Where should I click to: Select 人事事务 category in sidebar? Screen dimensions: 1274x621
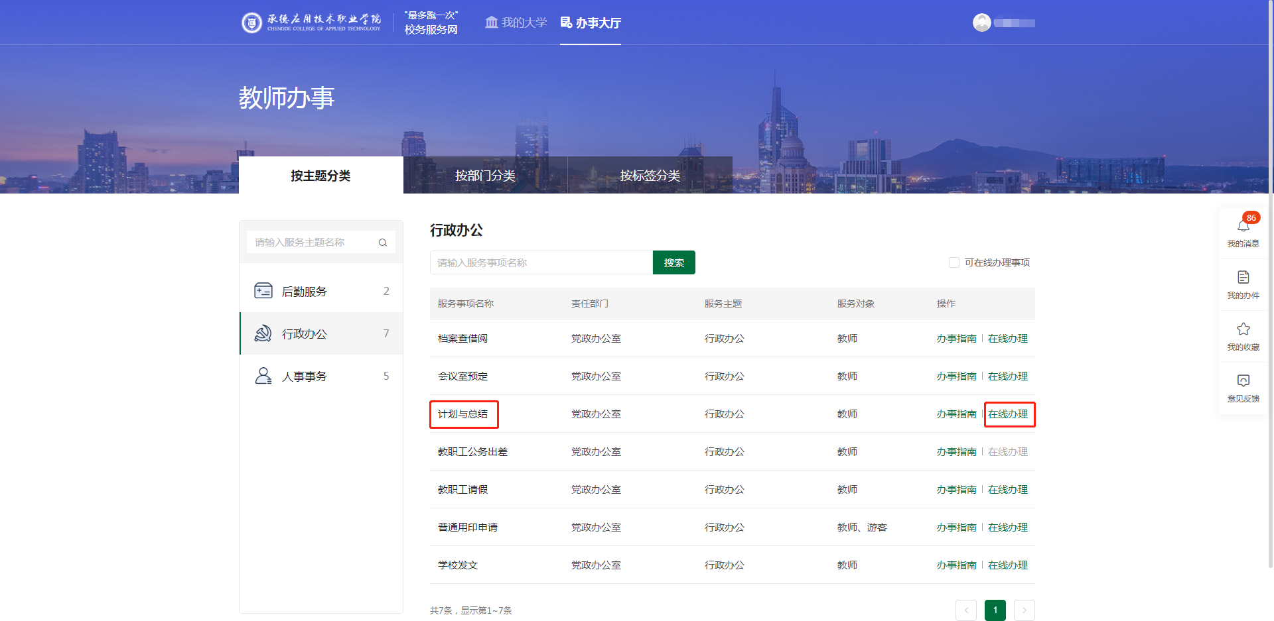click(321, 376)
